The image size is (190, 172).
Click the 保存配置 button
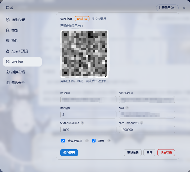tap(69, 153)
